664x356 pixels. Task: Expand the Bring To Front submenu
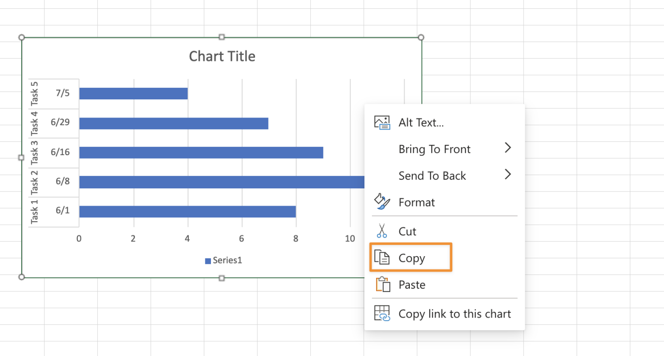coord(508,149)
